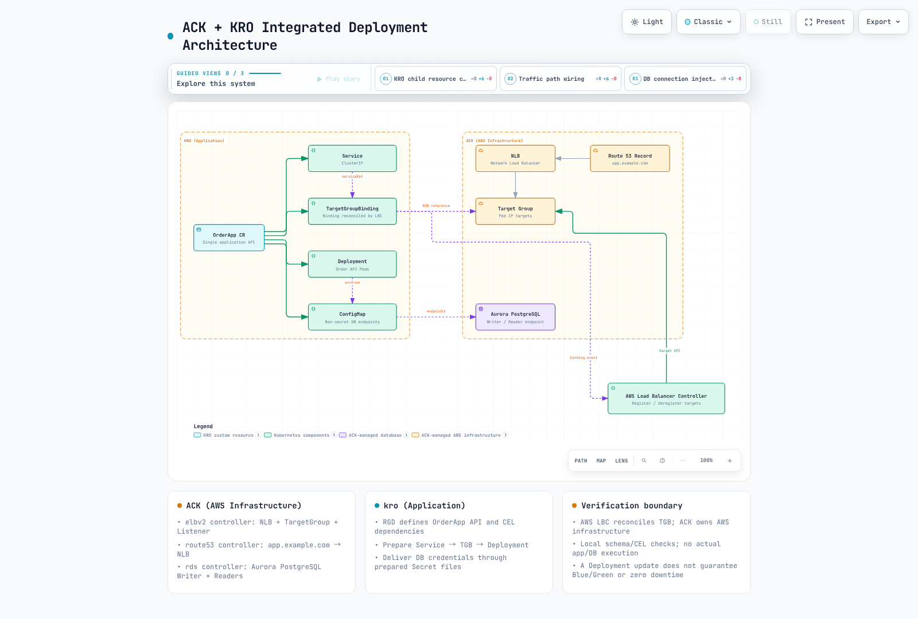Image resolution: width=918 pixels, height=619 pixels.
Task: Click the Play story button
Action: click(339, 79)
